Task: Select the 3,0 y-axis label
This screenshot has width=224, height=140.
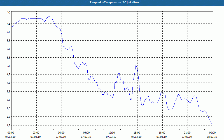Action: click(9, 100)
